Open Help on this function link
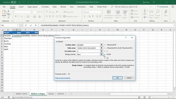 (x=63, y=78)
